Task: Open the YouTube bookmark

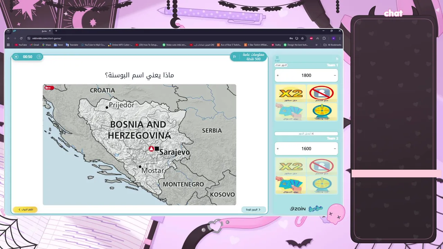Action: (x=21, y=45)
